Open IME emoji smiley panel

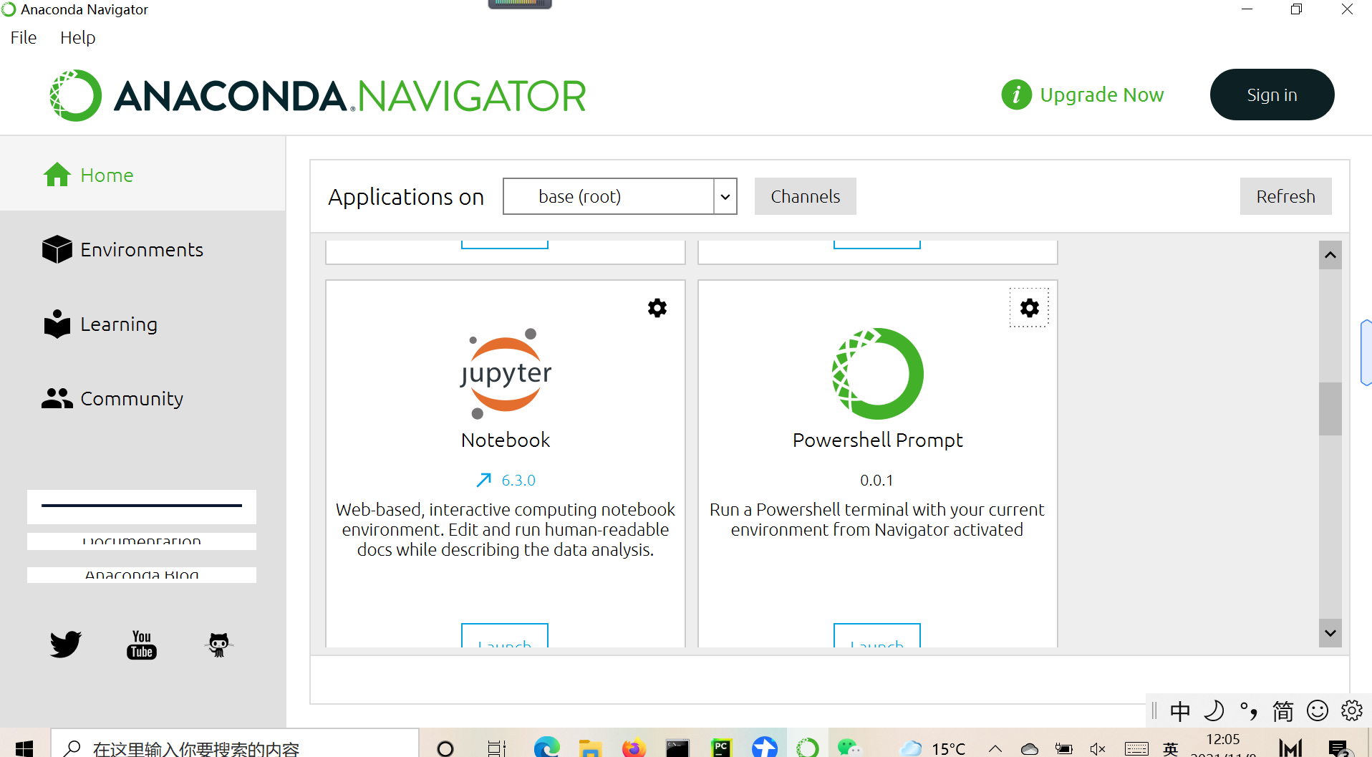coord(1318,710)
